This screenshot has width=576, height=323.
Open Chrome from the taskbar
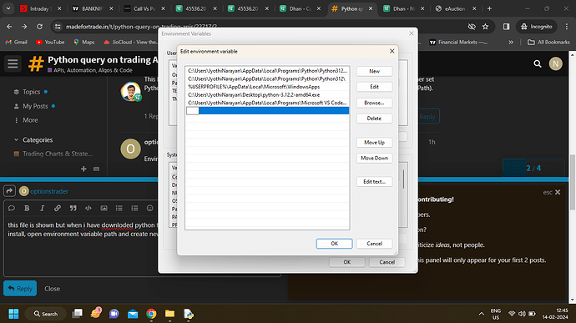click(x=151, y=314)
